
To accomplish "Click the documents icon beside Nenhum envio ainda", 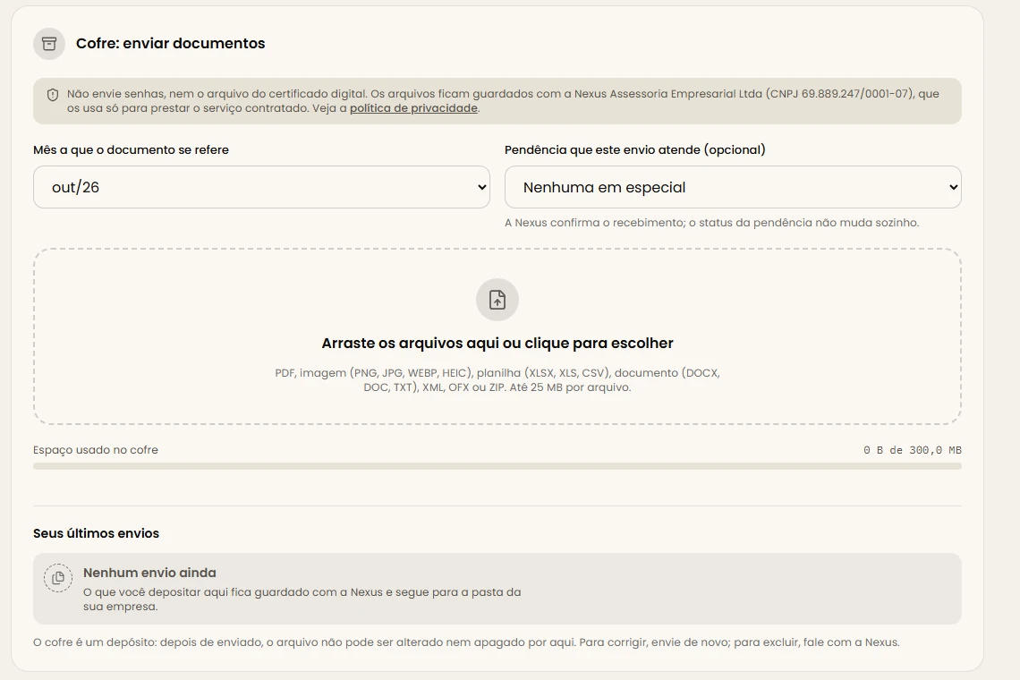I will (58, 578).
